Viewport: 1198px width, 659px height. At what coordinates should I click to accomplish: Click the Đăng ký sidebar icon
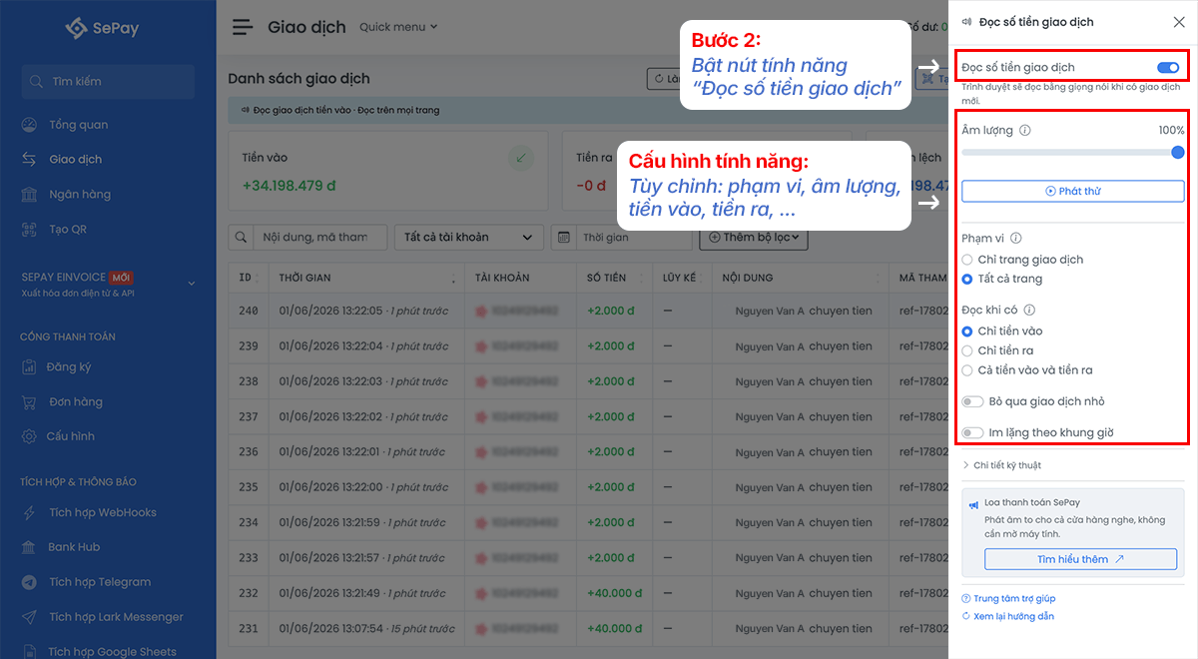(x=30, y=366)
